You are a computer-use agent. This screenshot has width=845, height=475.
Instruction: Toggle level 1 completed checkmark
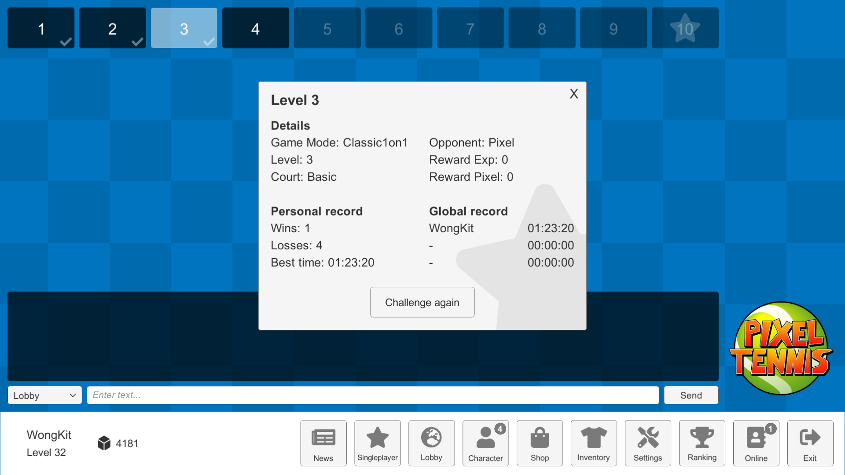[64, 42]
